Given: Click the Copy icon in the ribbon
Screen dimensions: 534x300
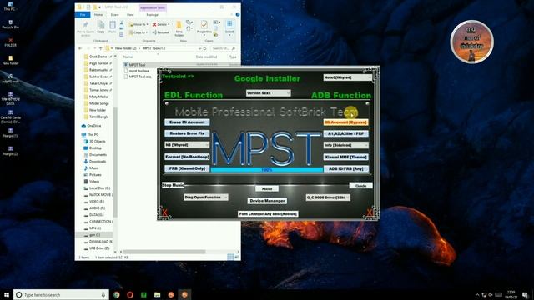Looking at the screenshot, I should tap(101, 27).
